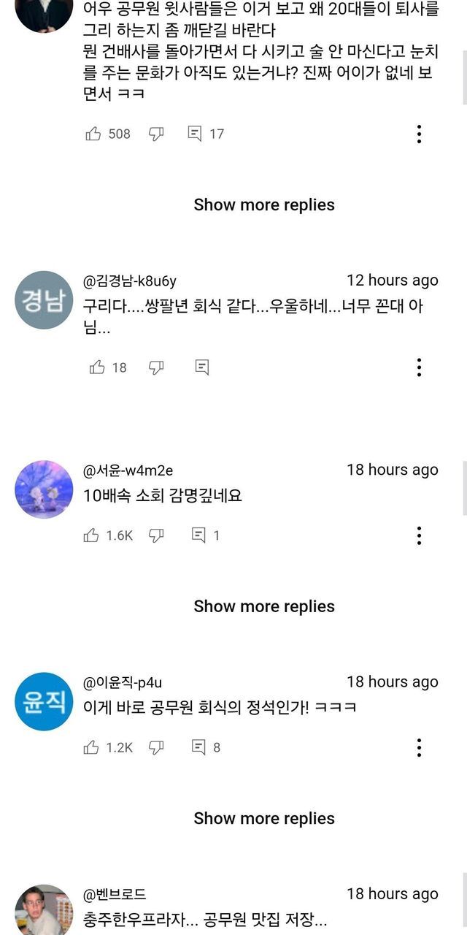The width and height of the screenshot is (467, 935).
Task: Open more options for 508-likes comment
Action: click(419, 134)
